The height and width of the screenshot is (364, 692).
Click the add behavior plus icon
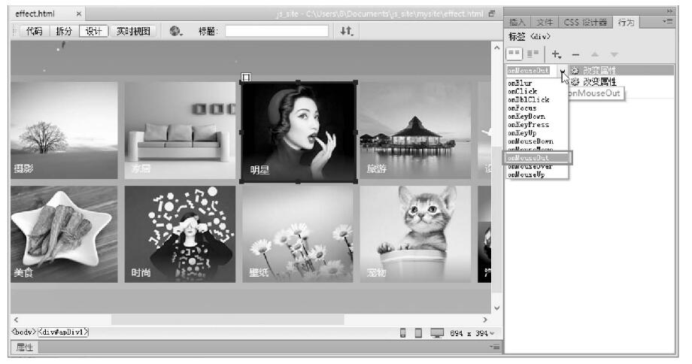tap(557, 54)
